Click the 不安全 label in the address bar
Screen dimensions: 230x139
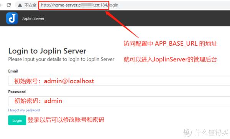30,5
